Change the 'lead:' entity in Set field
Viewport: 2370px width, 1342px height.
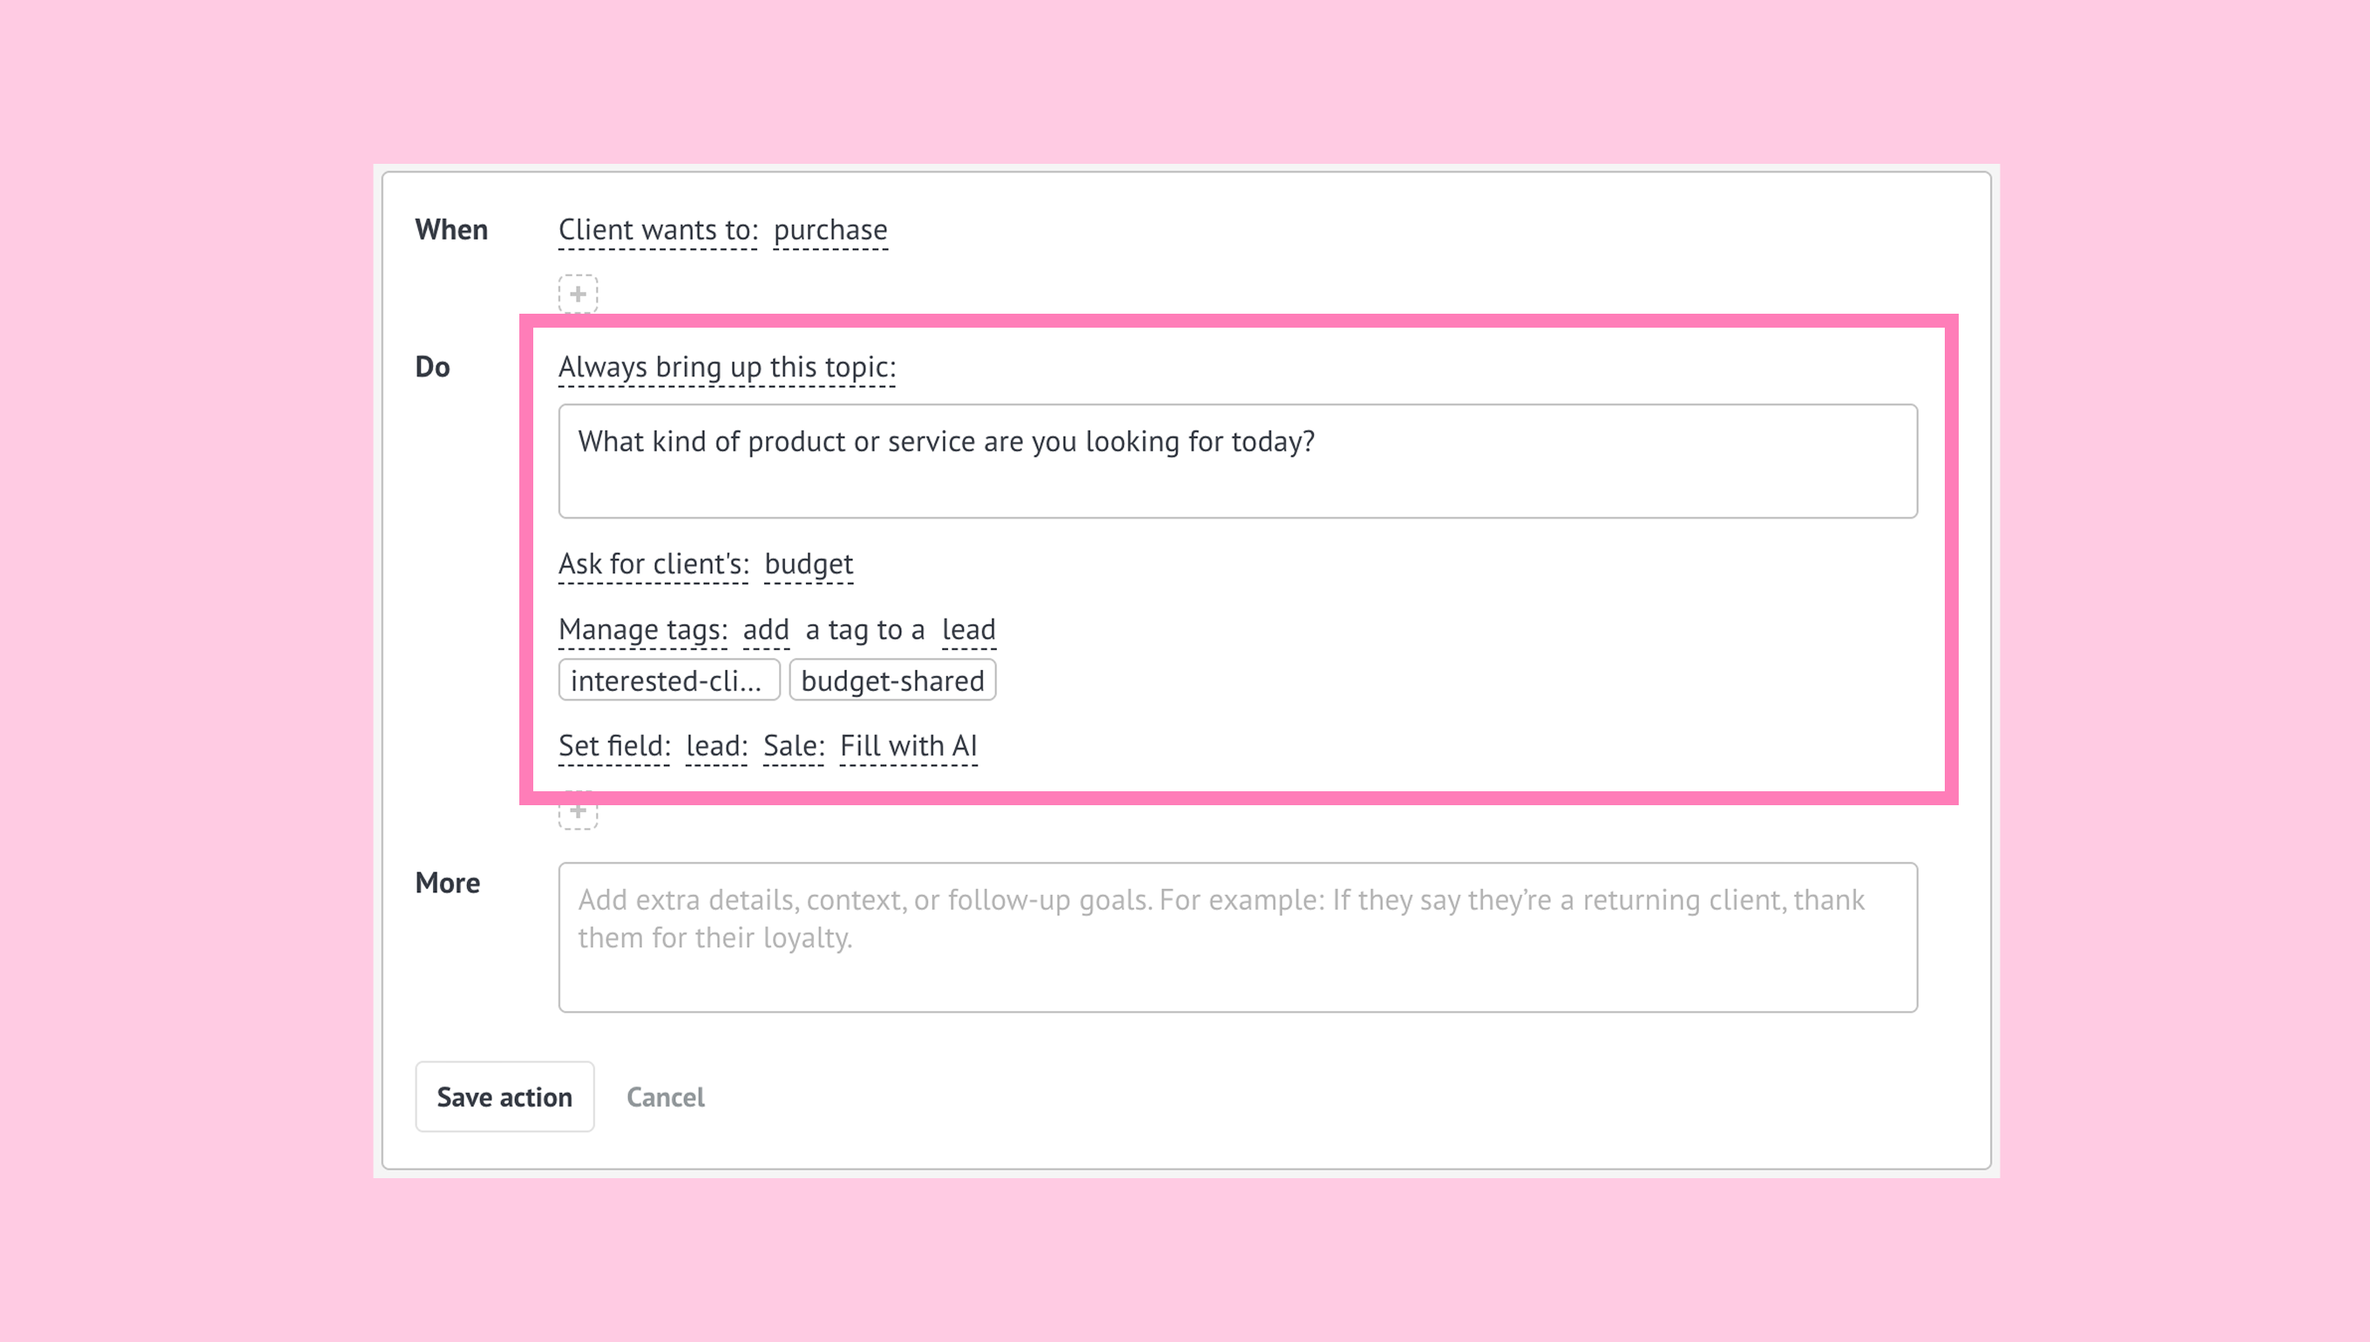716,746
